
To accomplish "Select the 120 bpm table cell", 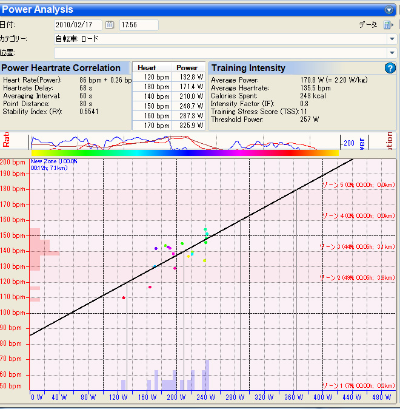I will 152,77.
